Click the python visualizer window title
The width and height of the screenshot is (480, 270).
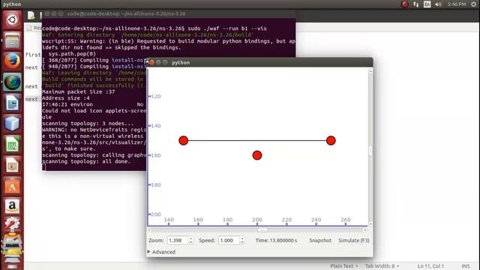181,62
